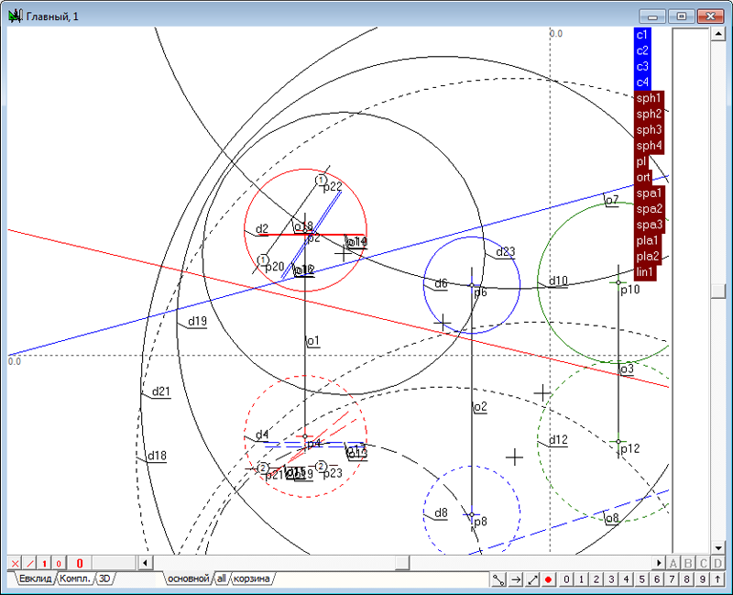
Task: Select the spa2 item in the list
Action: 649,209
